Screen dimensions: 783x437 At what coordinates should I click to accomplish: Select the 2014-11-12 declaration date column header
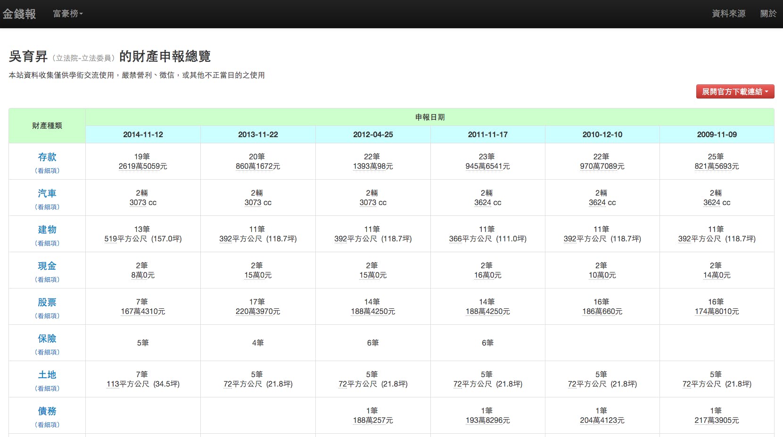pyautogui.click(x=143, y=134)
